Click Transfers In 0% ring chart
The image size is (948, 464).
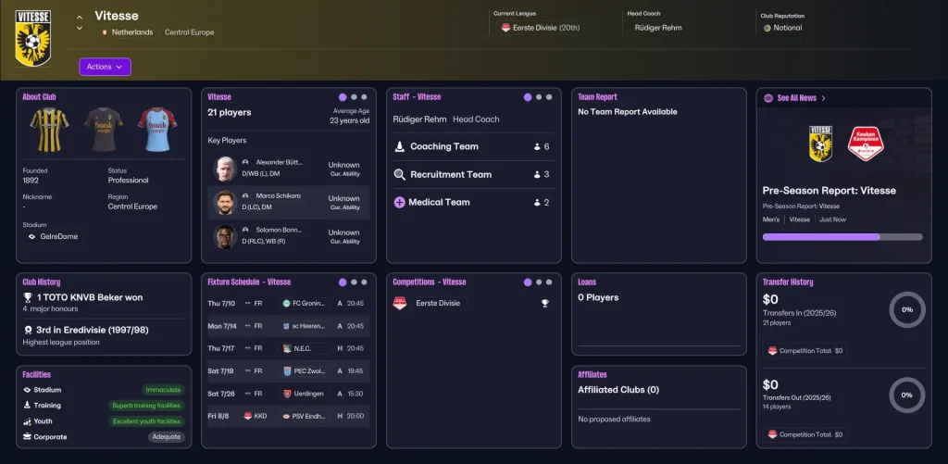point(907,309)
